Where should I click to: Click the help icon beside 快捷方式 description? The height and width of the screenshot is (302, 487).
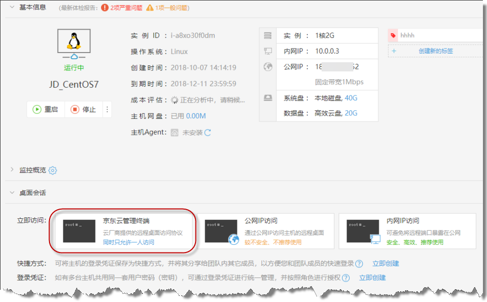pyautogui.click(x=359, y=264)
